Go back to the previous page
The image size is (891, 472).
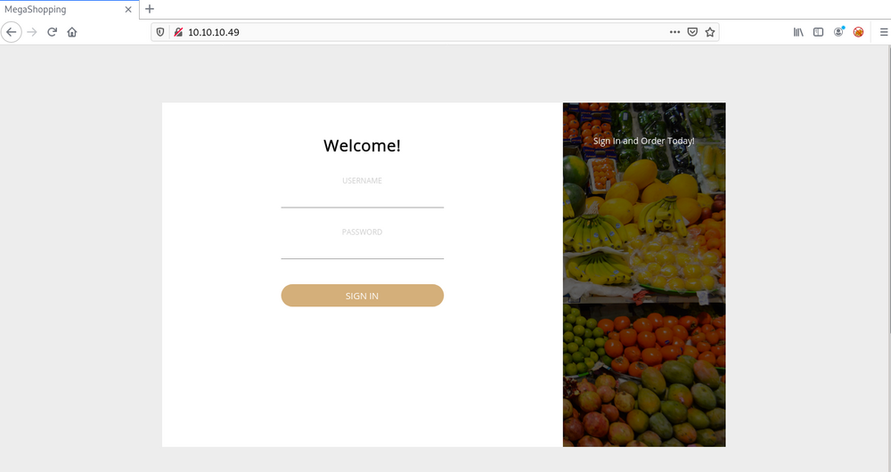click(x=12, y=32)
